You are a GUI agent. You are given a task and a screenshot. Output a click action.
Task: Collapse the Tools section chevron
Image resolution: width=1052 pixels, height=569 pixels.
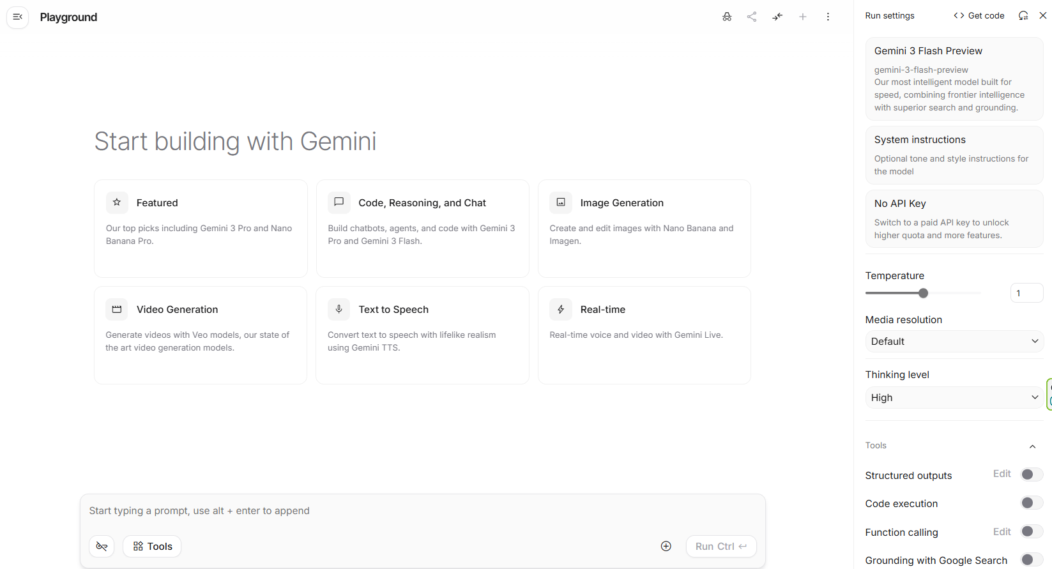pos(1033,446)
